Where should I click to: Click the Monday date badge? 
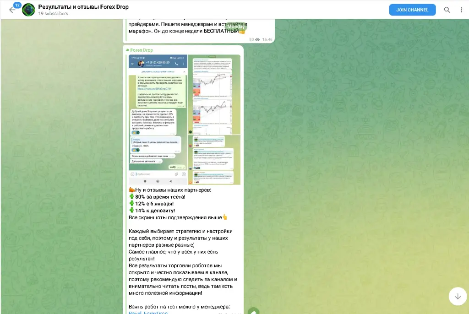(x=236, y=27)
